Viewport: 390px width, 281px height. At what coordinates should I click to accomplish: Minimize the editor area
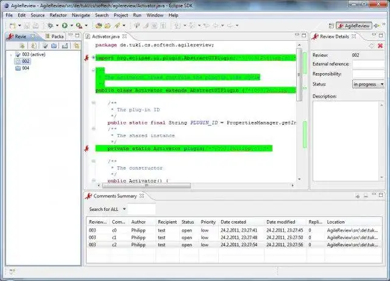(297, 35)
